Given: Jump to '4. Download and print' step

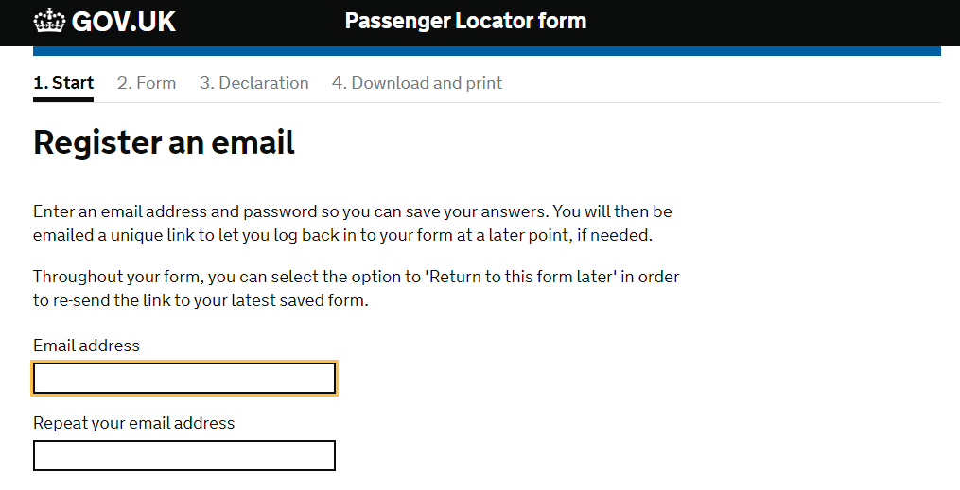Looking at the screenshot, I should (x=416, y=83).
